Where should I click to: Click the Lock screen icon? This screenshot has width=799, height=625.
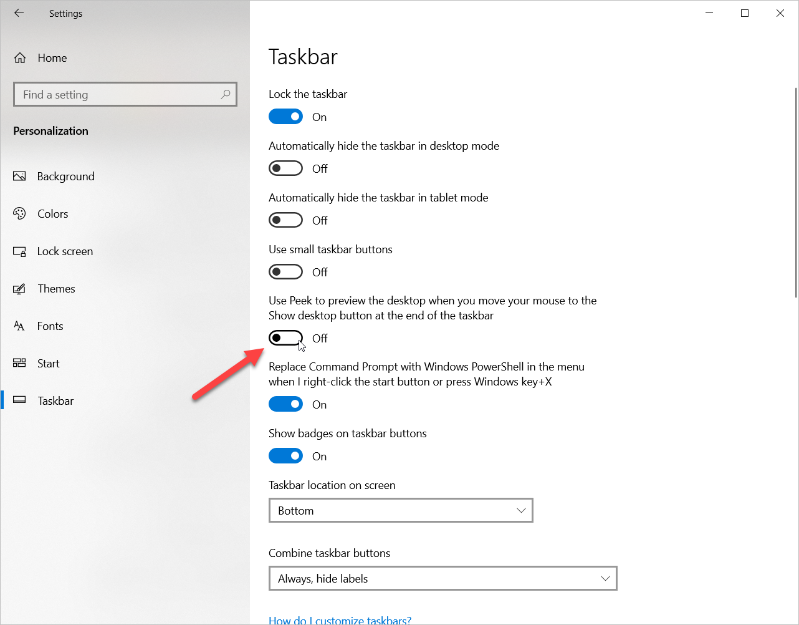point(20,251)
